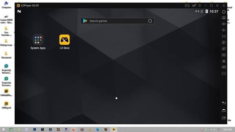Click the data transfer arrows status icon
The width and height of the screenshot is (235, 132).
[x=197, y=11]
